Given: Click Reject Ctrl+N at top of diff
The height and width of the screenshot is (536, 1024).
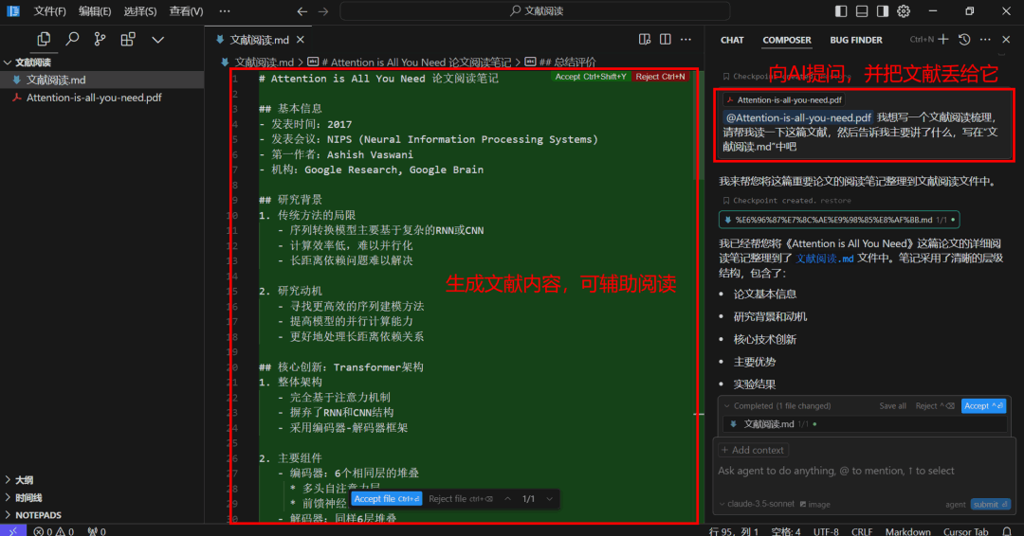Looking at the screenshot, I should coord(660,77).
